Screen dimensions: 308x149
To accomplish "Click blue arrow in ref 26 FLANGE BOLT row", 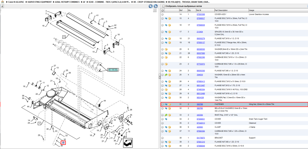I will coord(166,81).
